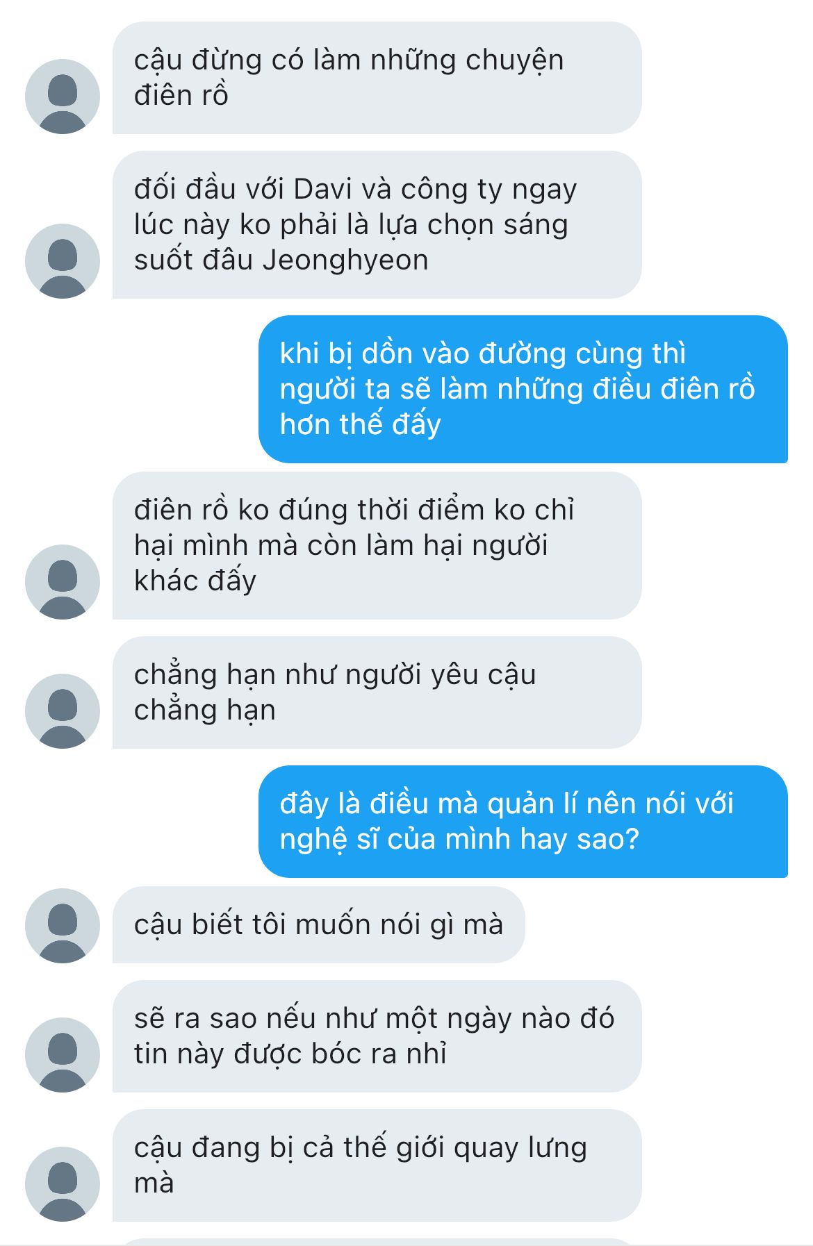813x1246 pixels.
Task: Tap the "sẽ ra sao nếu như một ngày" message
Action: 376,1036
